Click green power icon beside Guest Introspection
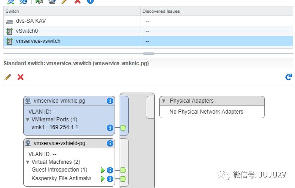This screenshot has width=295, height=188. [103, 170]
